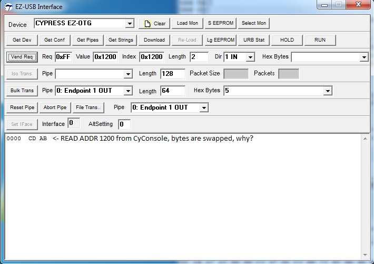
Task: Click the Lg EEPROM button
Action: [x=221, y=40]
